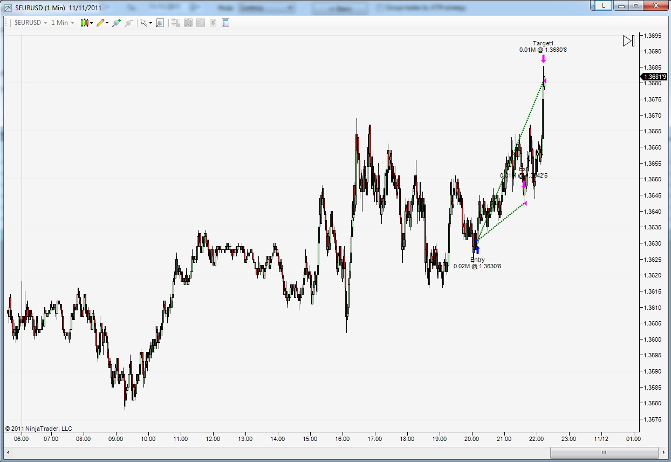Open chart properties purple window icon
This screenshot has width=671, height=462.
[225, 23]
